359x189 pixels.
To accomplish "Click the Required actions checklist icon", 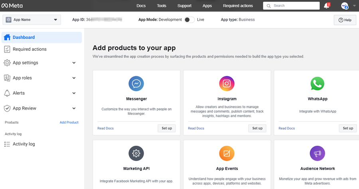I will point(7,49).
